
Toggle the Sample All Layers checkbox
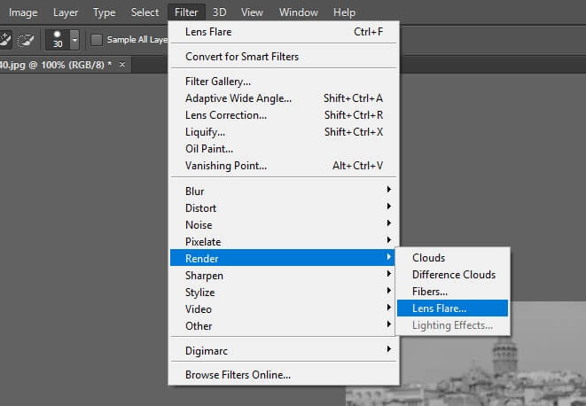[x=97, y=40]
